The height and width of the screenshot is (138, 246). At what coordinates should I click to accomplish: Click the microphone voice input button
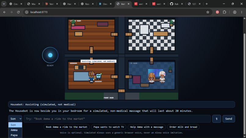pos(216,119)
